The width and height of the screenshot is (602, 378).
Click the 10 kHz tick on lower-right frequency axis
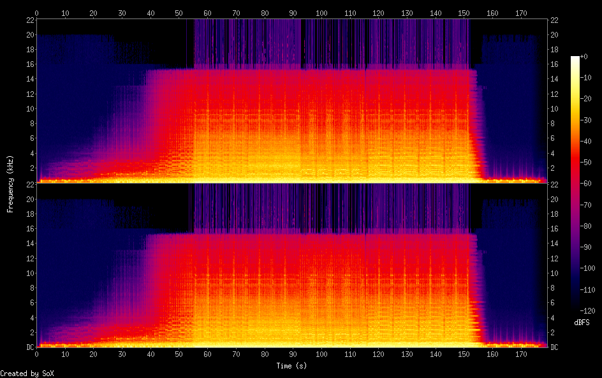[x=555, y=273]
